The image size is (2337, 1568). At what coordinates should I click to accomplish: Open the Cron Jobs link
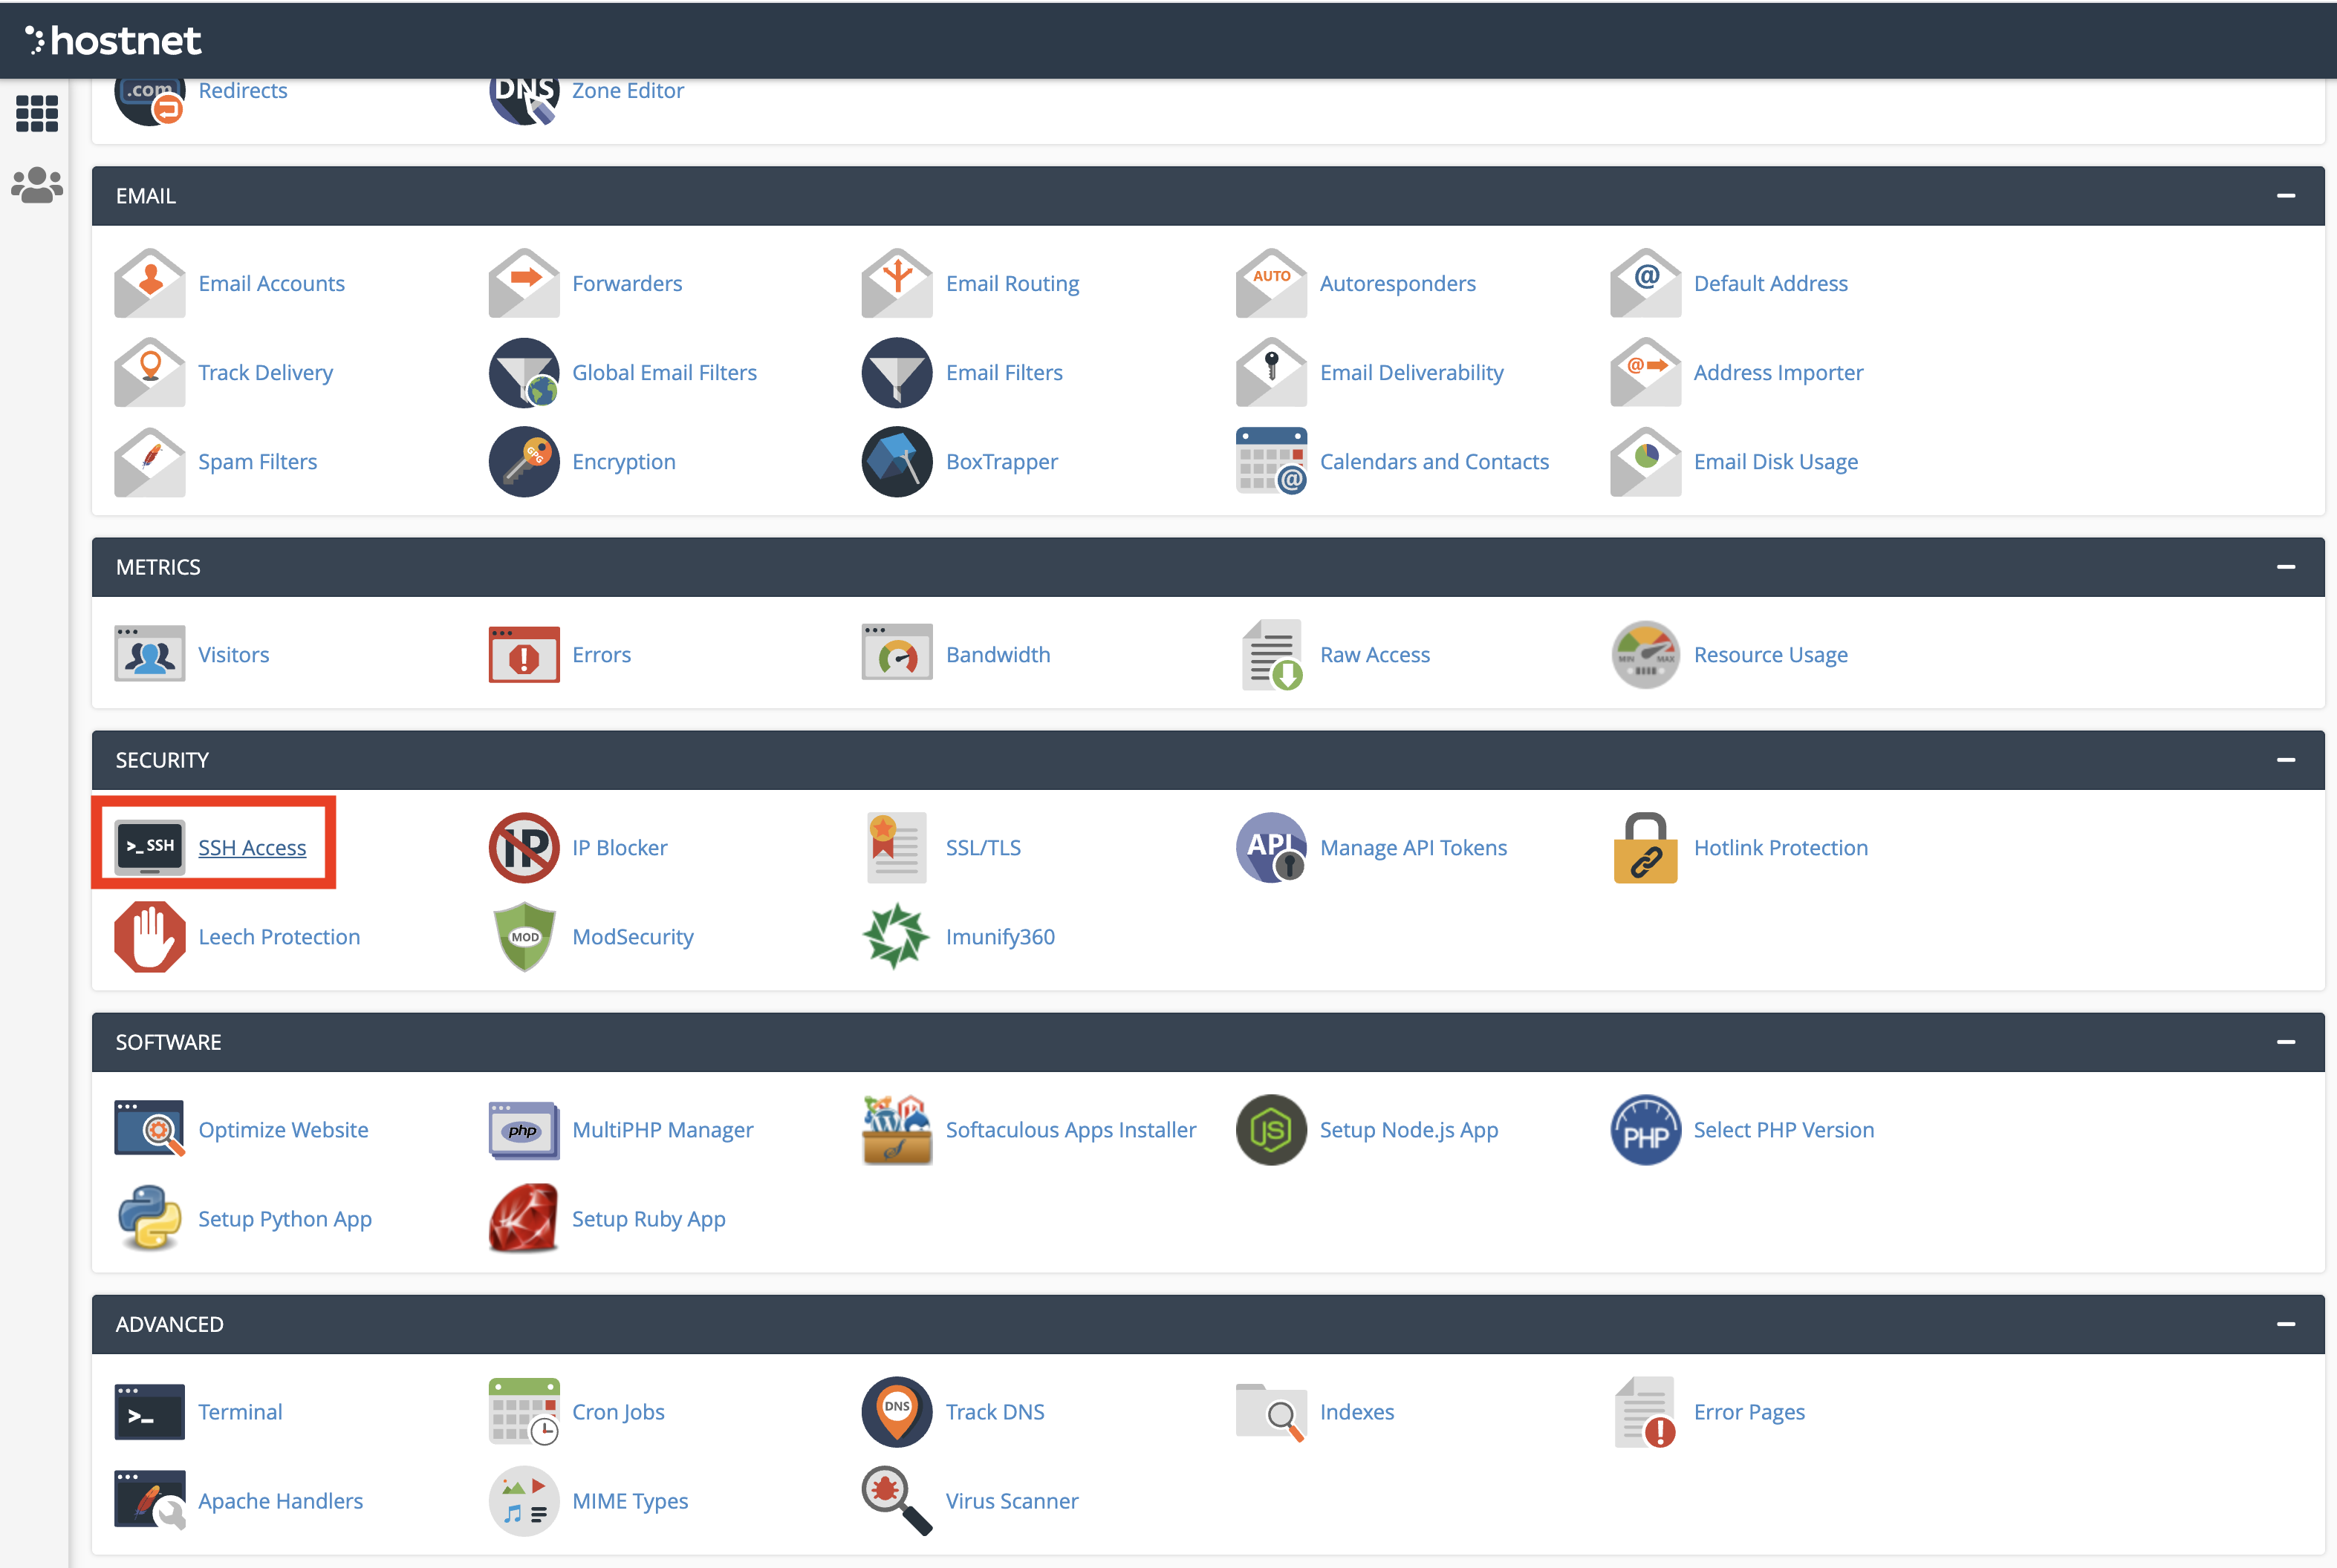pos(617,1412)
